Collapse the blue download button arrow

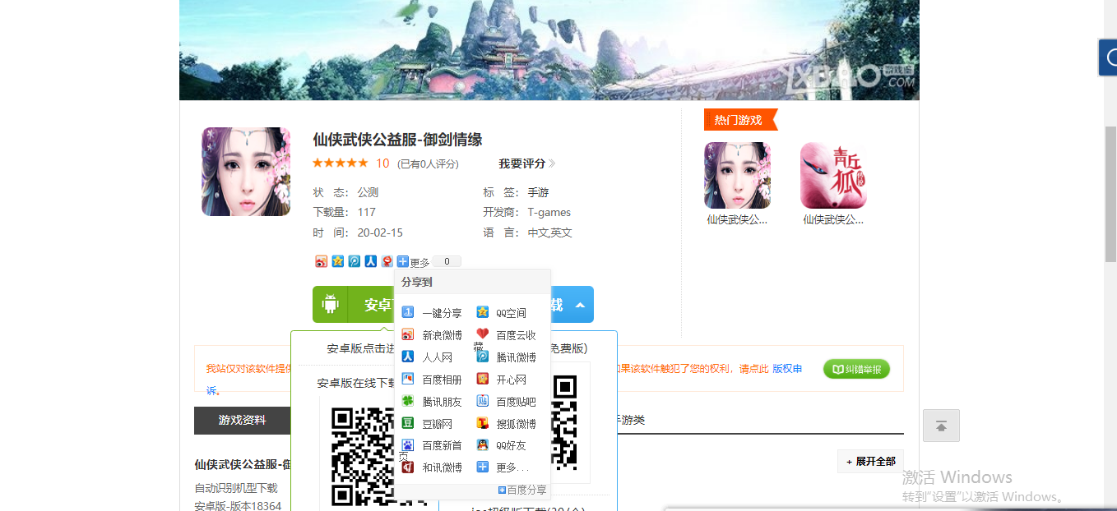point(580,305)
